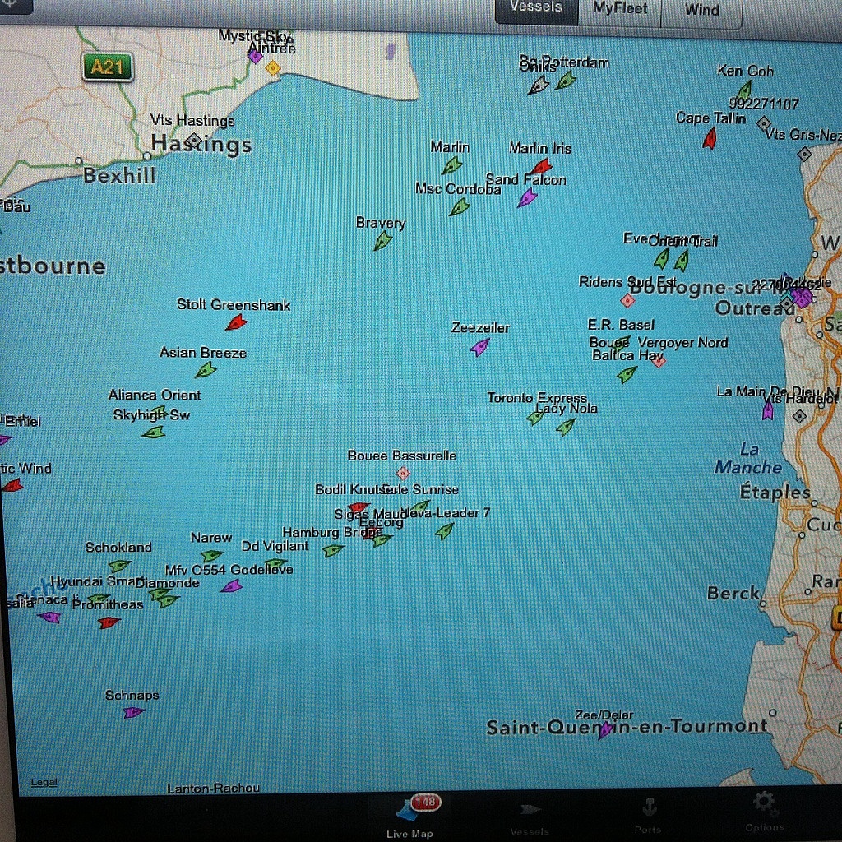
Task: Open the Options gear tab
Action: (764, 813)
